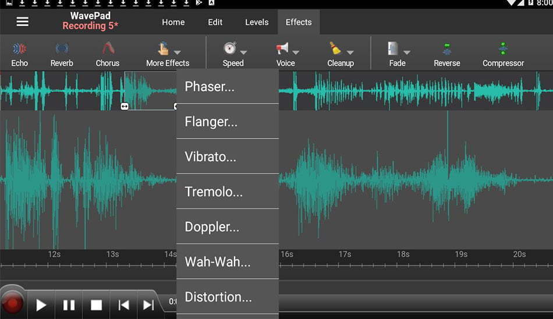Switch to the Home tab
This screenshot has width=553, height=319.
click(173, 22)
